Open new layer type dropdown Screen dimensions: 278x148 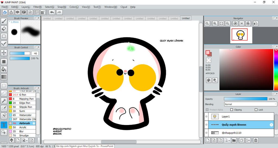[227, 140]
